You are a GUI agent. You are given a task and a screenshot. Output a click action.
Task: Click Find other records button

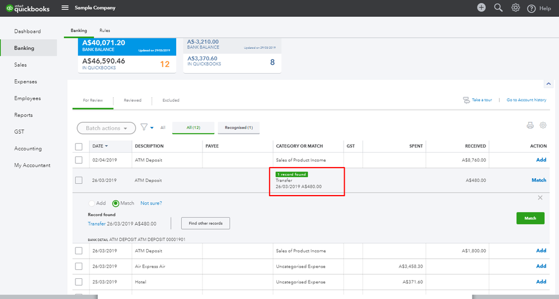point(205,224)
